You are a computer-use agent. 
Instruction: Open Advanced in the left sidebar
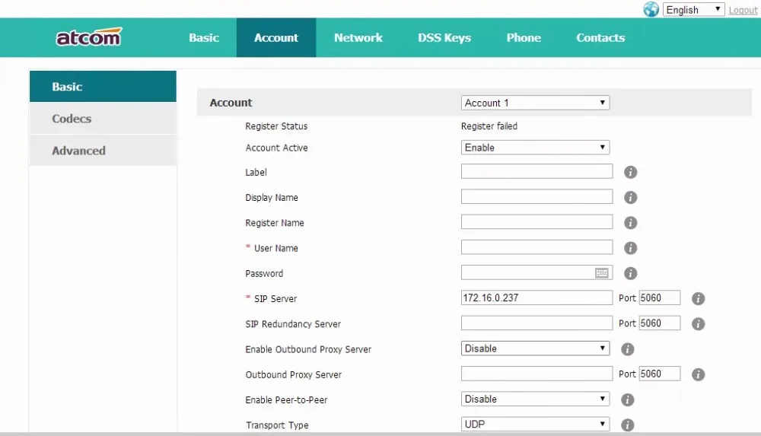pos(103,151)
